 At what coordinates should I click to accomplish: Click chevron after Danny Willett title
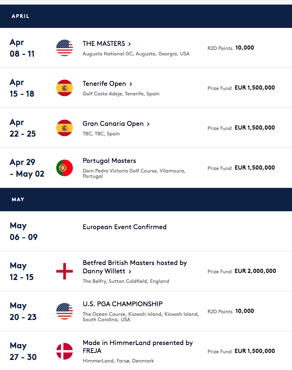130,272
